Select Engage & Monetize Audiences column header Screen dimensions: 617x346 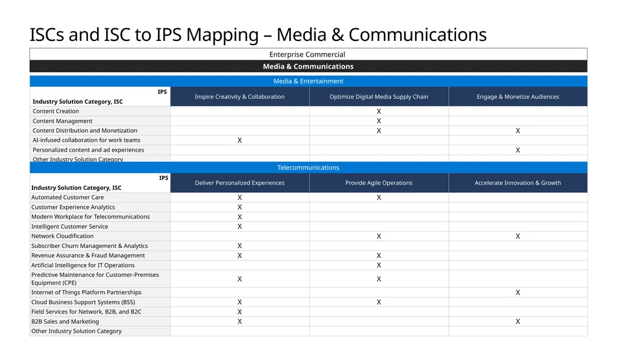[518, 97]
